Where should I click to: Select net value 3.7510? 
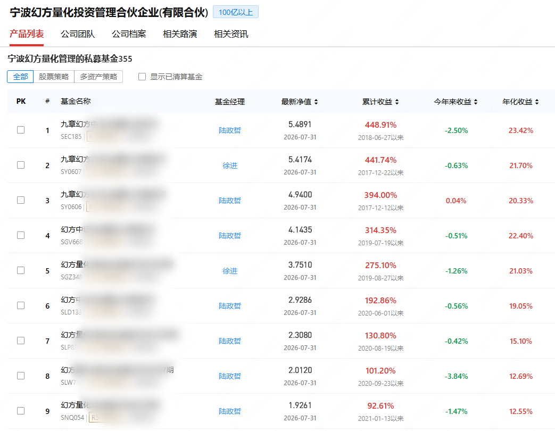click(x=300, y=264)
